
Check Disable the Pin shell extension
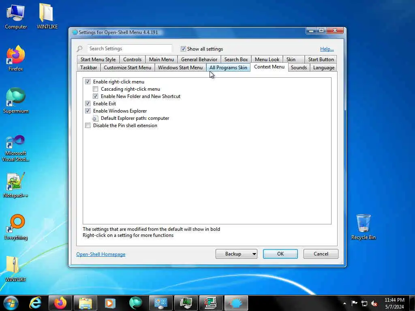88,126
